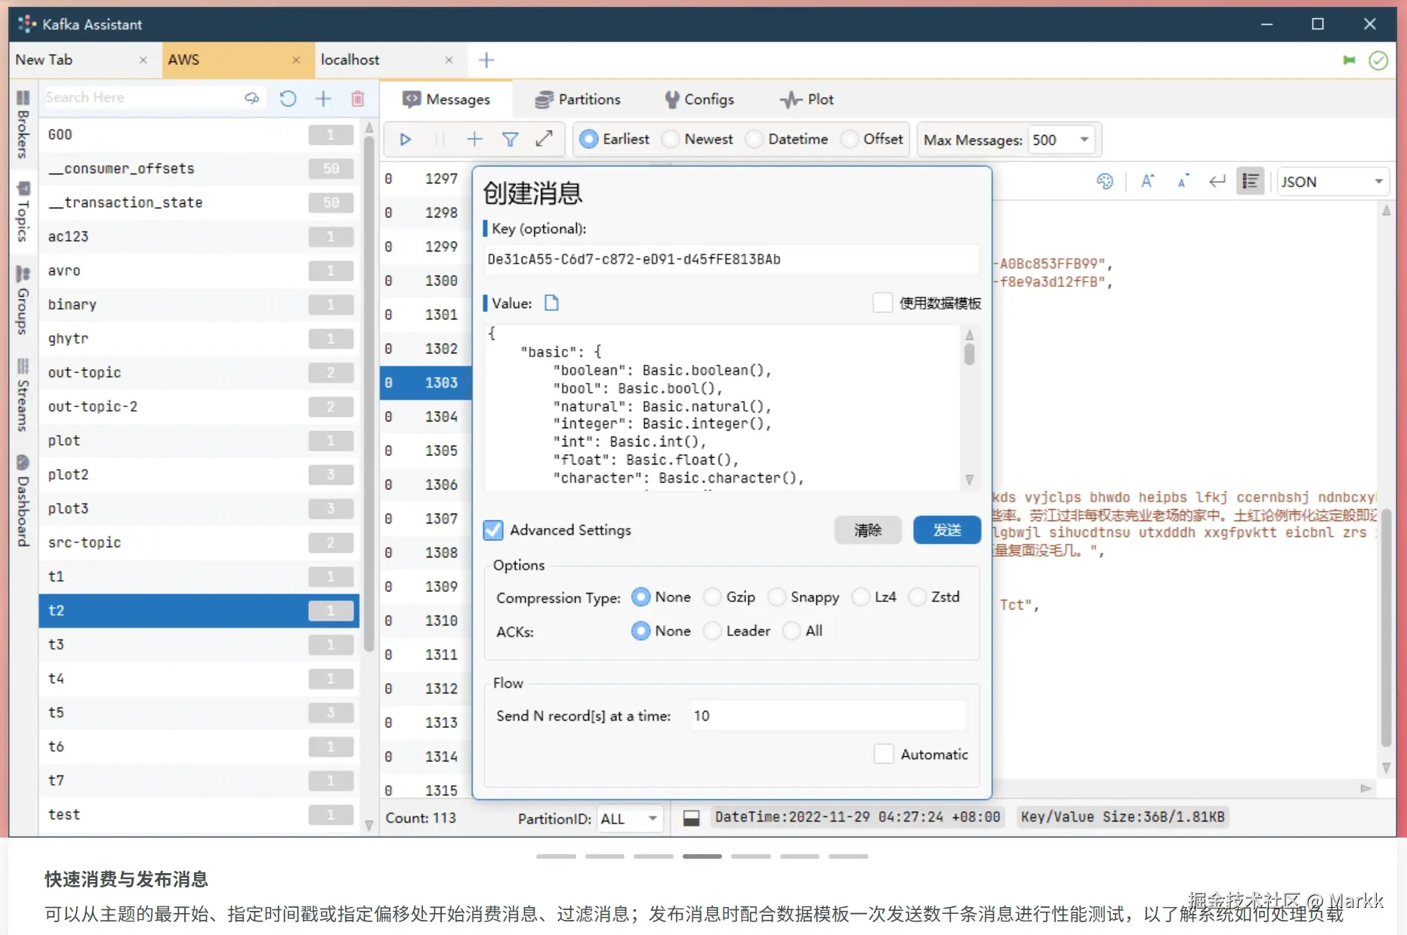Switch to the Partitions tab

click(578, 99)
